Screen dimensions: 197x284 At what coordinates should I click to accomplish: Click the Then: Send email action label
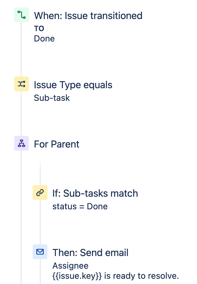point(90,253)
